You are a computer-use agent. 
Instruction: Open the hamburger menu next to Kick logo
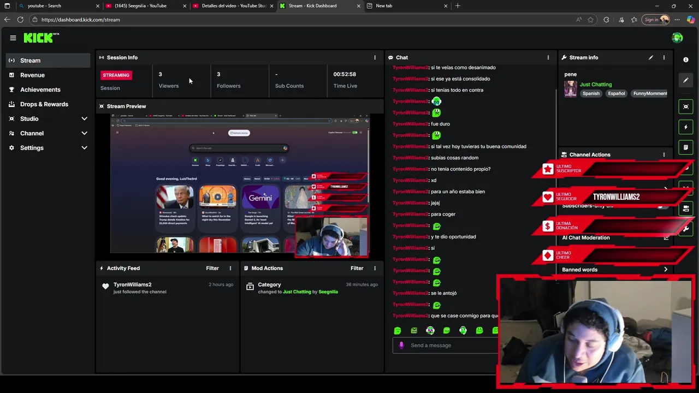coord(13,38)
